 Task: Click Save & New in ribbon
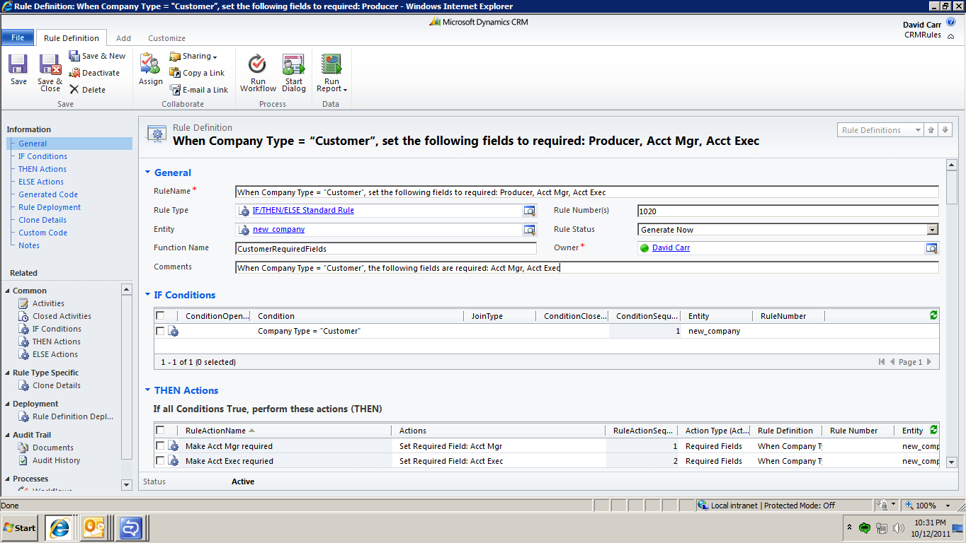click(97, 56)
